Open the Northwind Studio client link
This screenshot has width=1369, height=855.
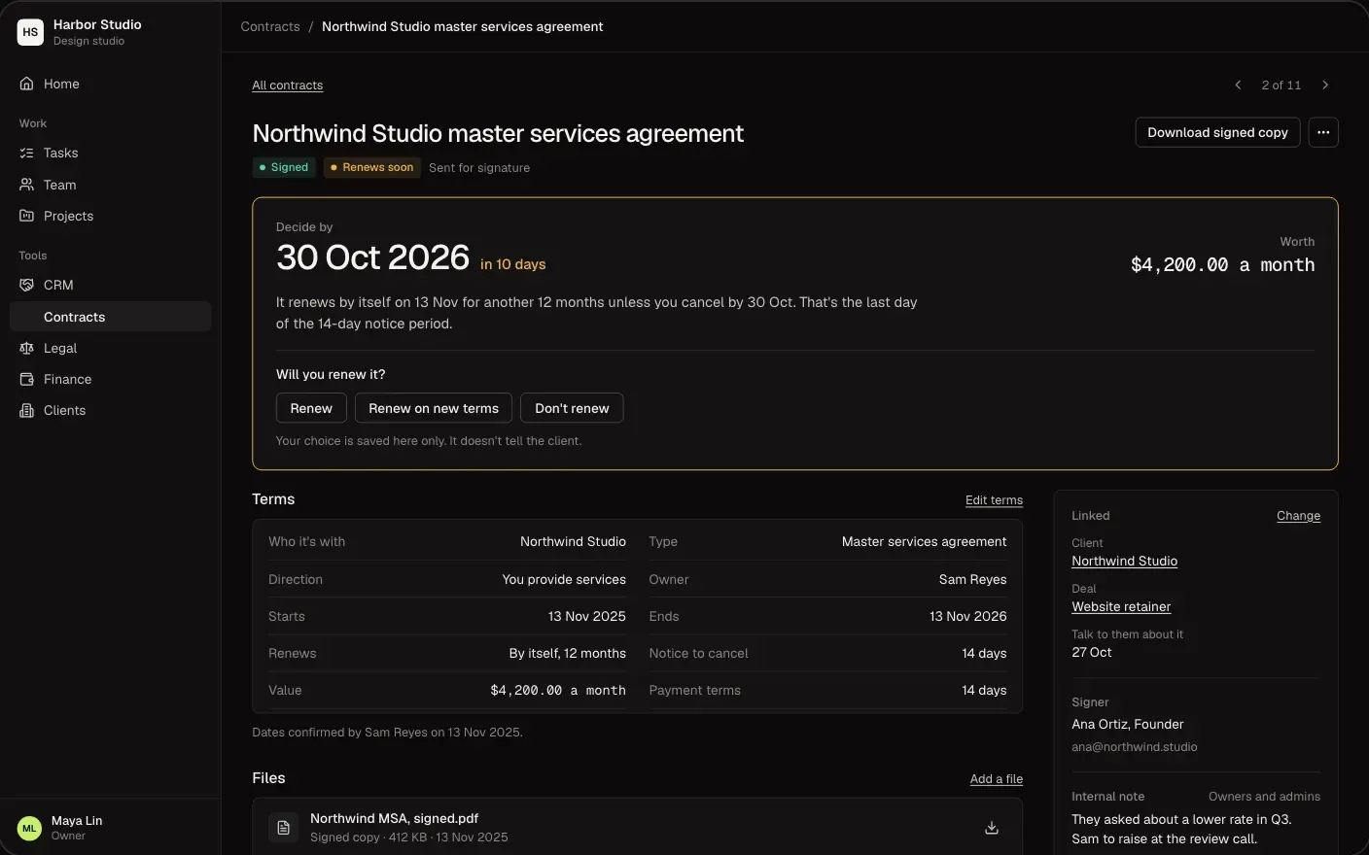1124,561
